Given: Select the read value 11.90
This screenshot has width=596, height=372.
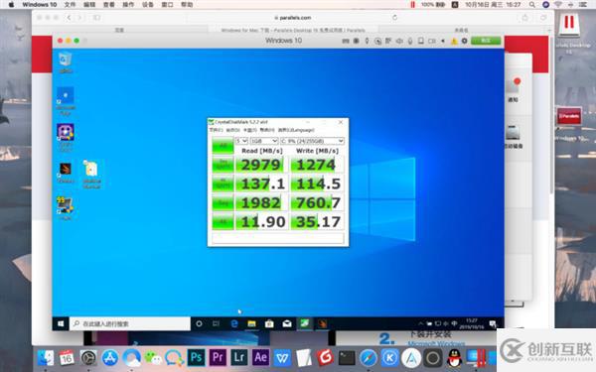Looking at the screenshot, I should 262,221.
